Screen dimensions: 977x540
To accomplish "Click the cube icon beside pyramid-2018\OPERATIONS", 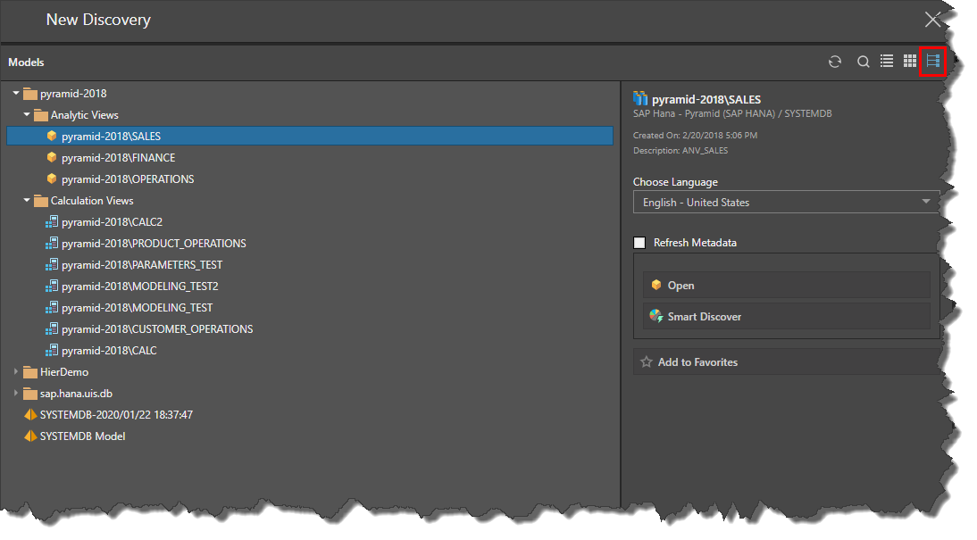I will 52,179.
